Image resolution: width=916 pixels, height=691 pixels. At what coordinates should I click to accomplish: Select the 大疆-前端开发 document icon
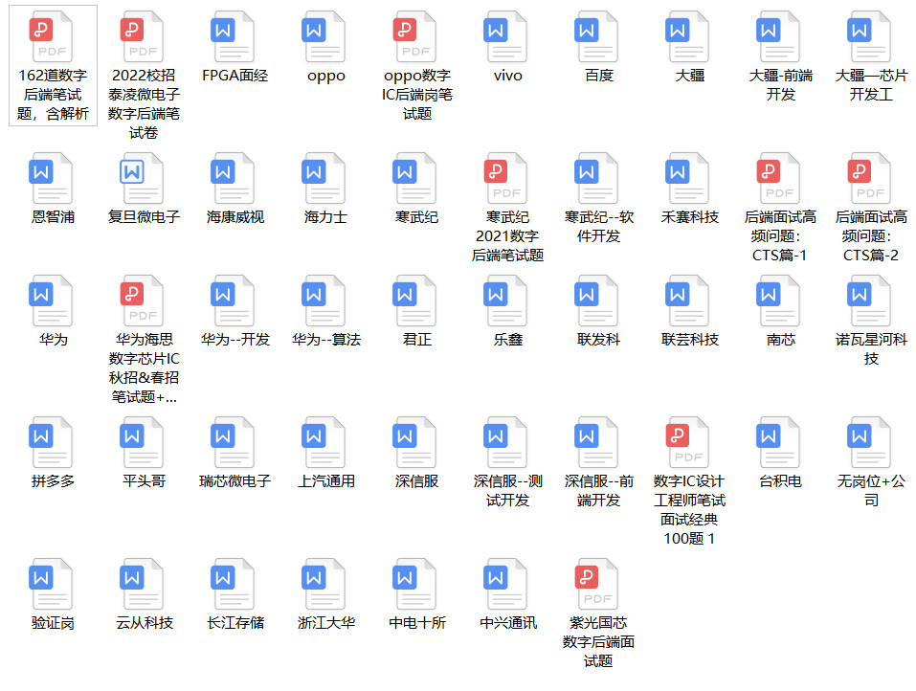pos(779,36)
